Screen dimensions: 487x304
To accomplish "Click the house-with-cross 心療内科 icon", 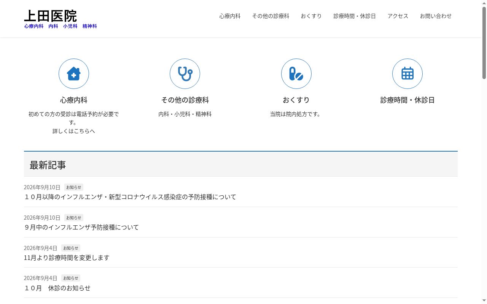I will click(74, 74).
